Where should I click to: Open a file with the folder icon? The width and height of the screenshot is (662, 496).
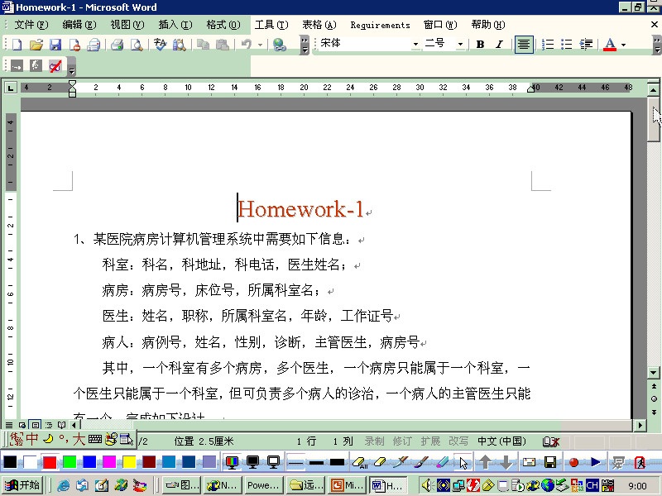(x=36, y=45)
